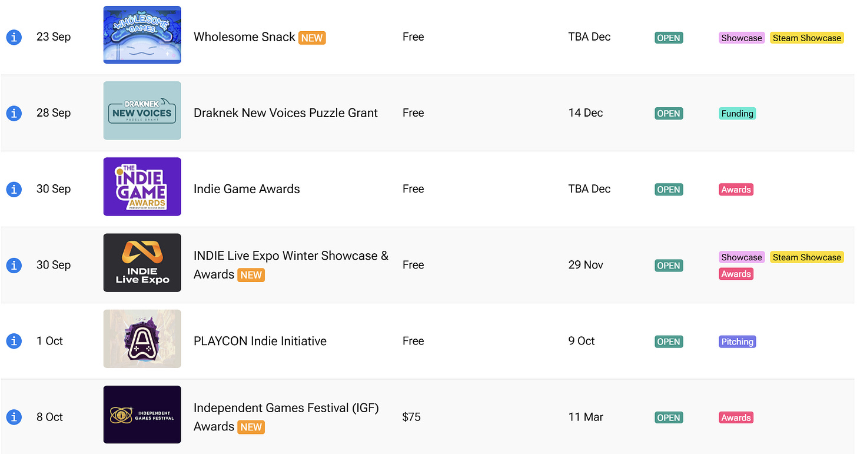Click the PLAYCON controller logo thumbnail
This screenshot has height=454, width=857.
pos(142,339)
